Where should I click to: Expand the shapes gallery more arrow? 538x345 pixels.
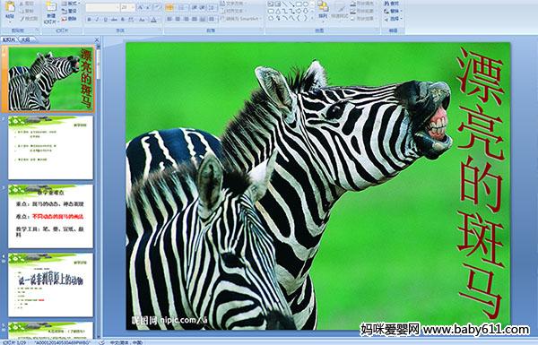[x=313, y=18]
